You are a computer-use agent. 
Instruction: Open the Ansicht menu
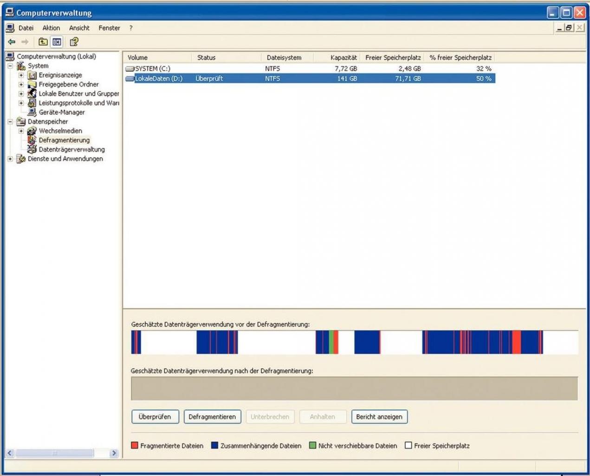(79, 28)
